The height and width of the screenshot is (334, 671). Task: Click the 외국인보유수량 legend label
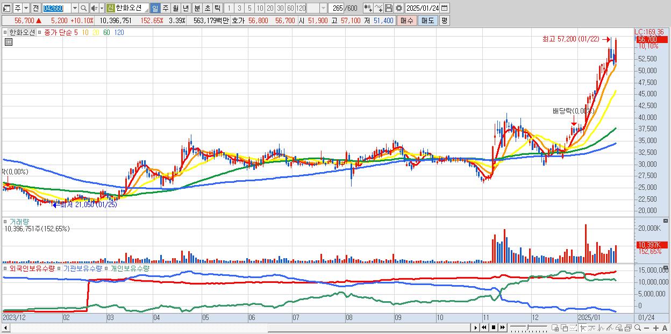(32, 268)
